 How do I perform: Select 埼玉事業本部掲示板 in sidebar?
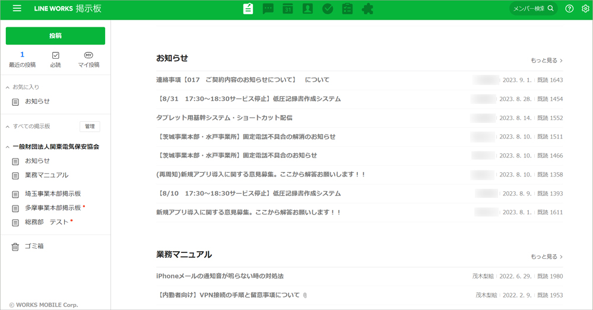[52, 194]
